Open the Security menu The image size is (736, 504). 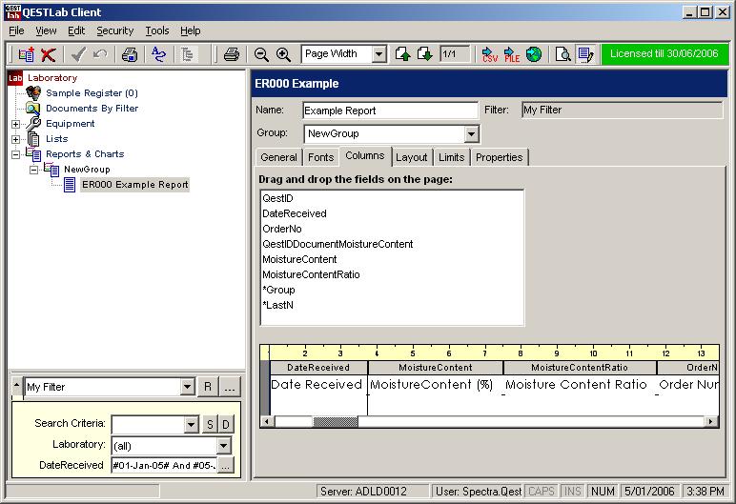(114, 30)
